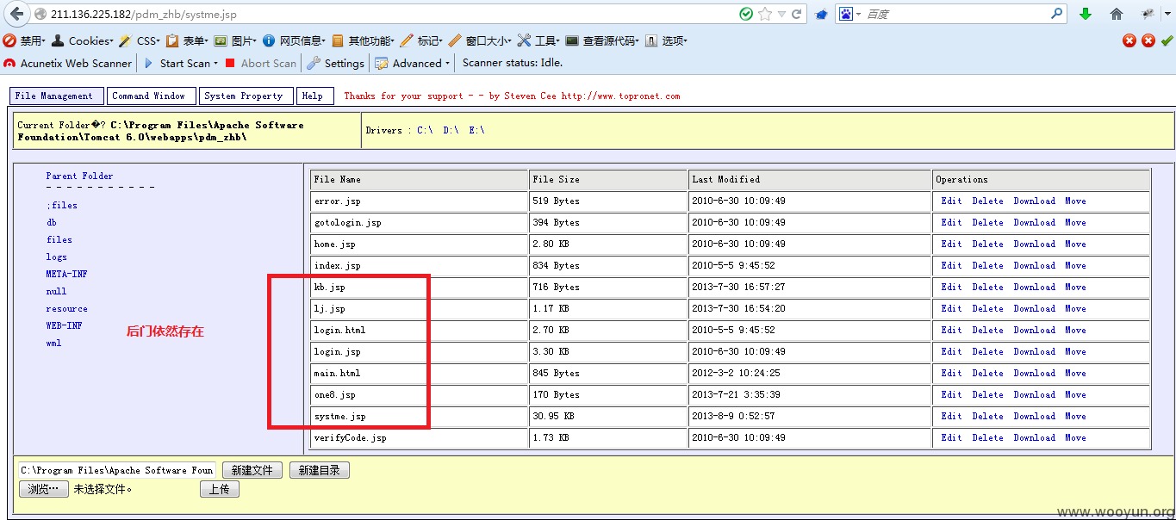Open the resource folder

point(66,308)
